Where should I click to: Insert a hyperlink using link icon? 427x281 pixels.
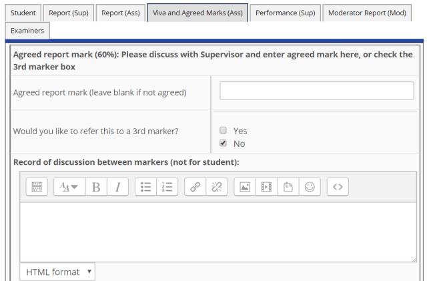pos(195,188)
